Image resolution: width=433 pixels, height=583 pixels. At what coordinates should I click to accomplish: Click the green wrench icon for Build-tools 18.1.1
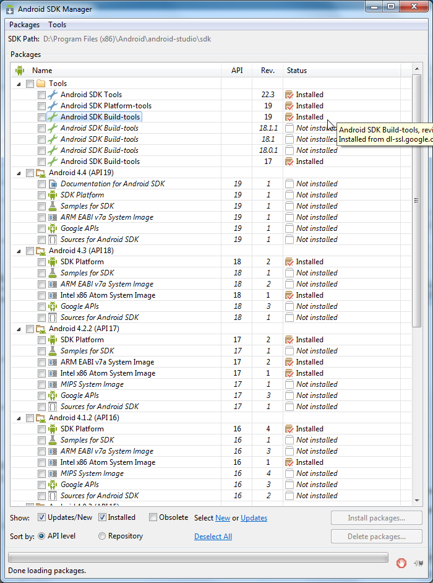coord(53,128)
